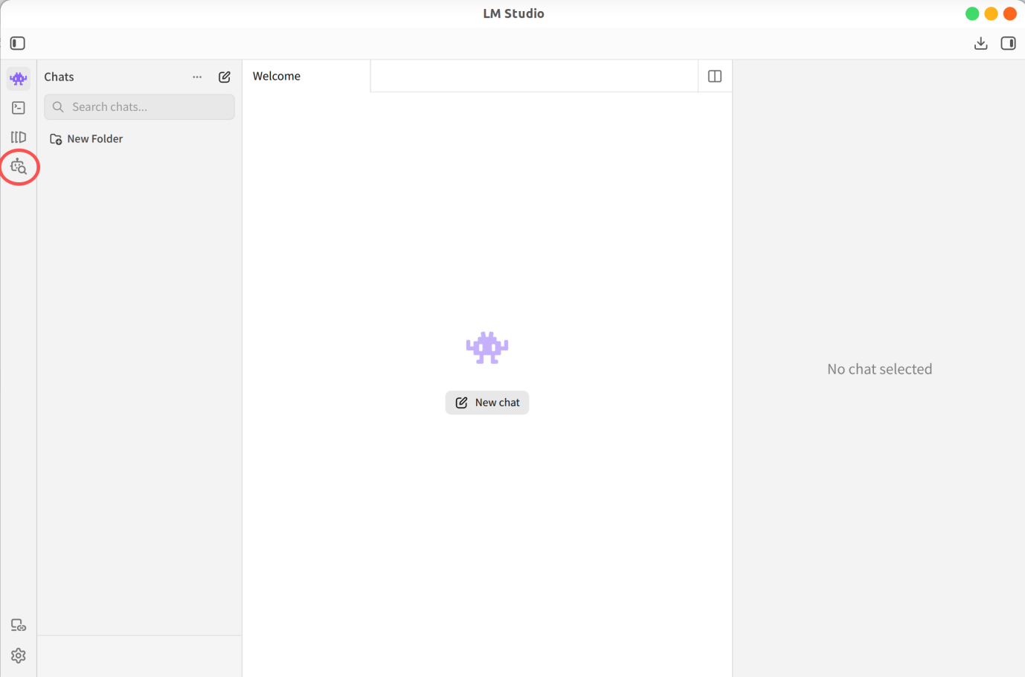Open the Chats more options ellipsis
The width and height of the screenshot is (1025, 677).
(197, 77)
